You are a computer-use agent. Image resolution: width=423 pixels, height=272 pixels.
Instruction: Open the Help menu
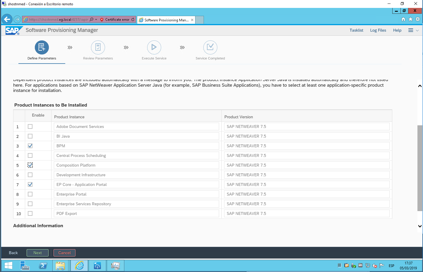point(397,30)
